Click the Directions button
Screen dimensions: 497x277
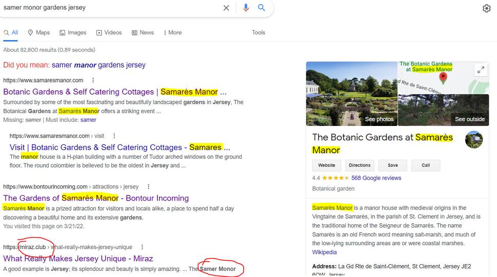[x=360, y=165]
